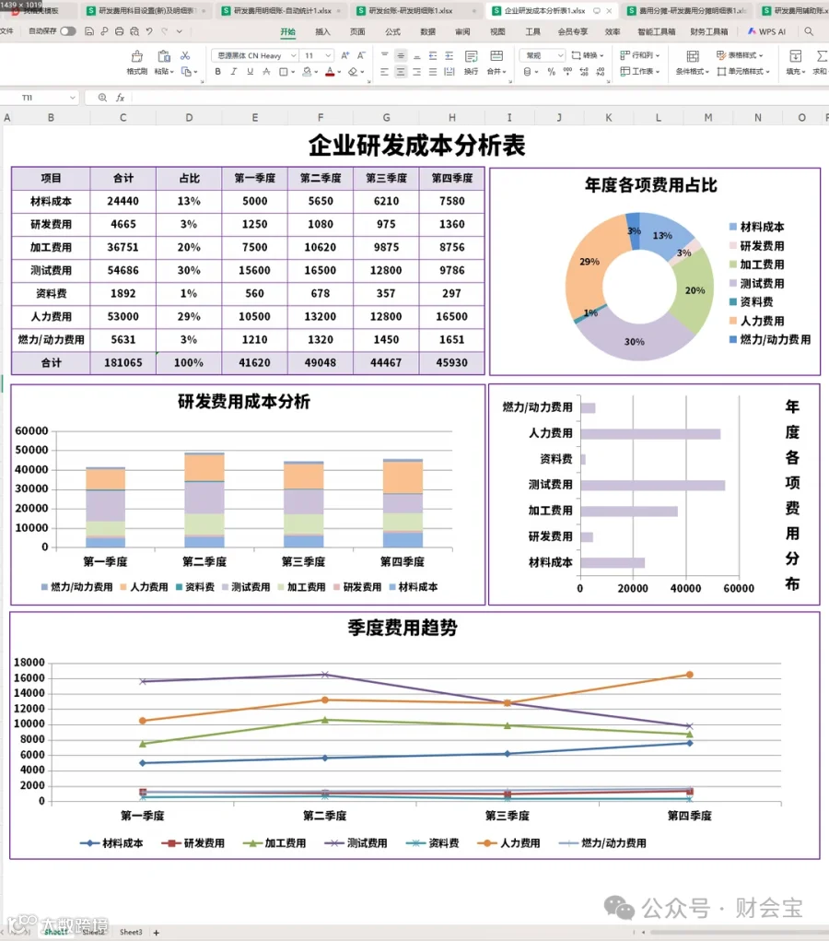Toggle the 自动保存 auto-save switch

(x=68, y=31)
